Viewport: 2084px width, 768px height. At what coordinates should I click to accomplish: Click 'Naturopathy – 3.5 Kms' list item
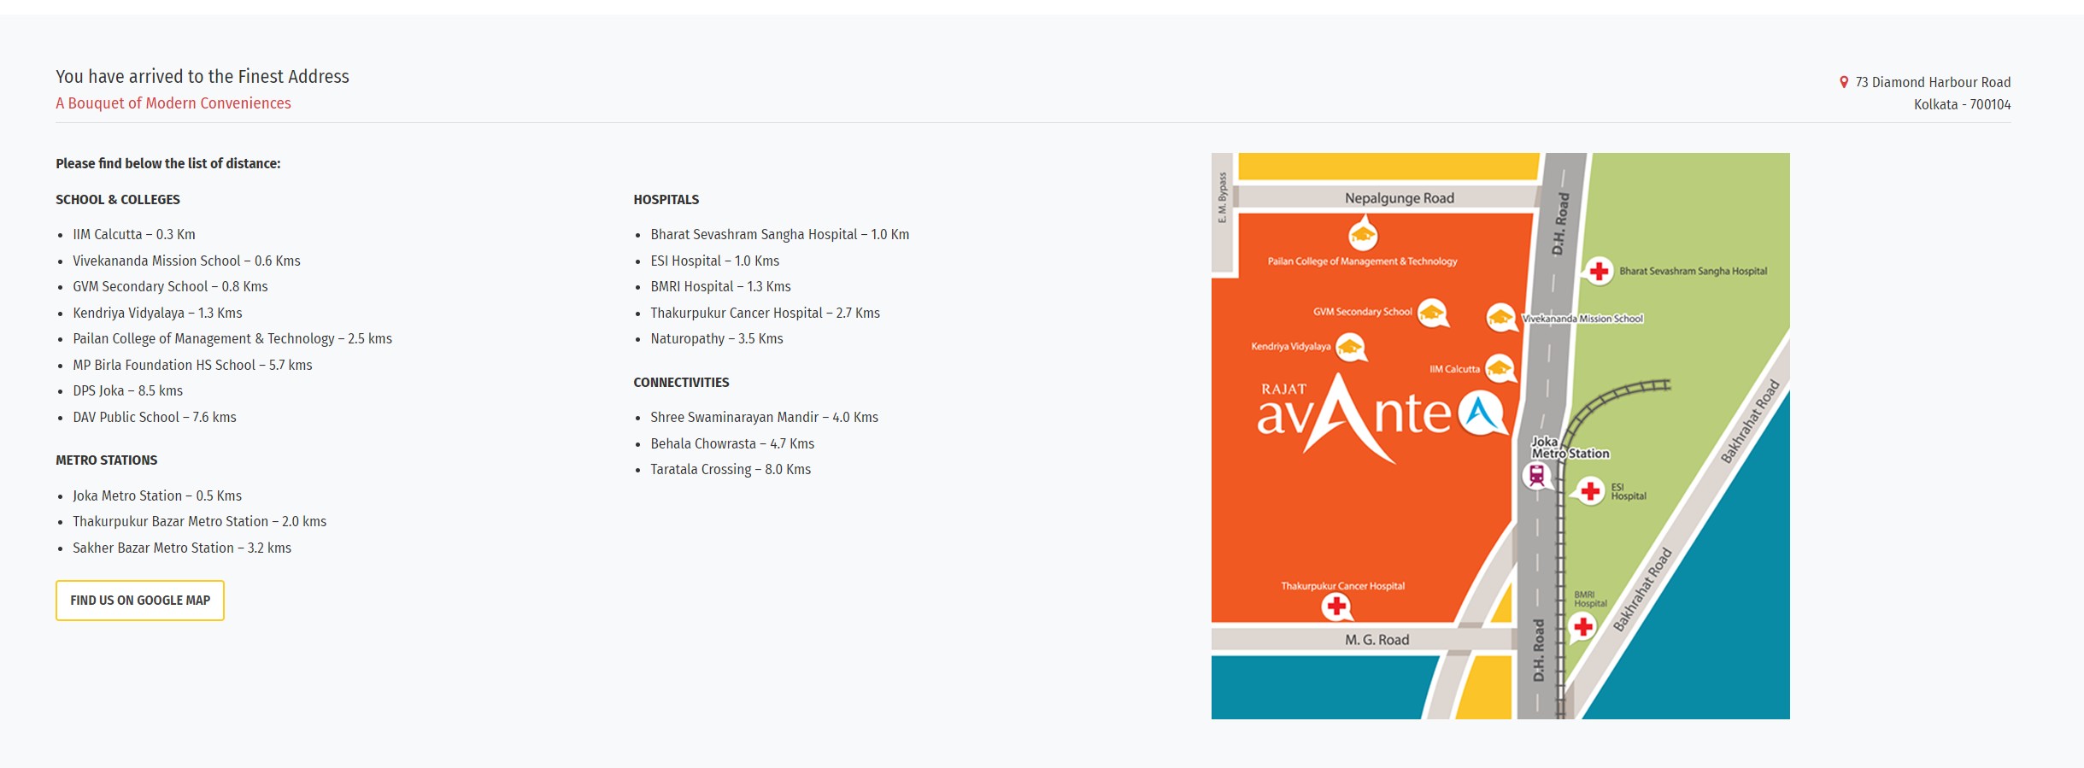(x=716, y=338)
